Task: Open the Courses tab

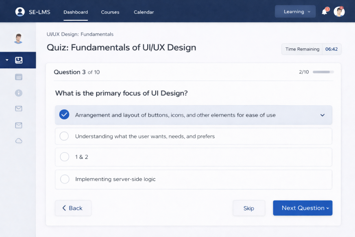Action: click(x=110, y=12)
